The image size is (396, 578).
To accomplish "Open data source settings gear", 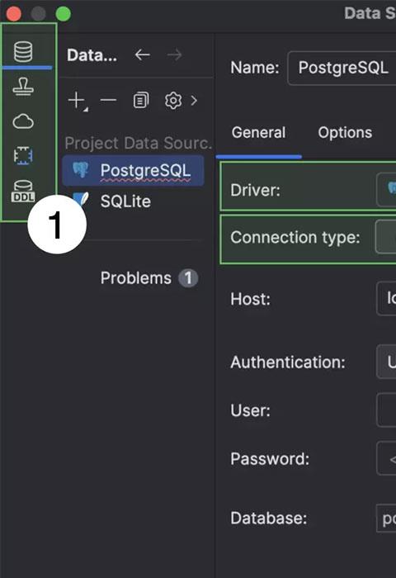I will pos(173,100).
